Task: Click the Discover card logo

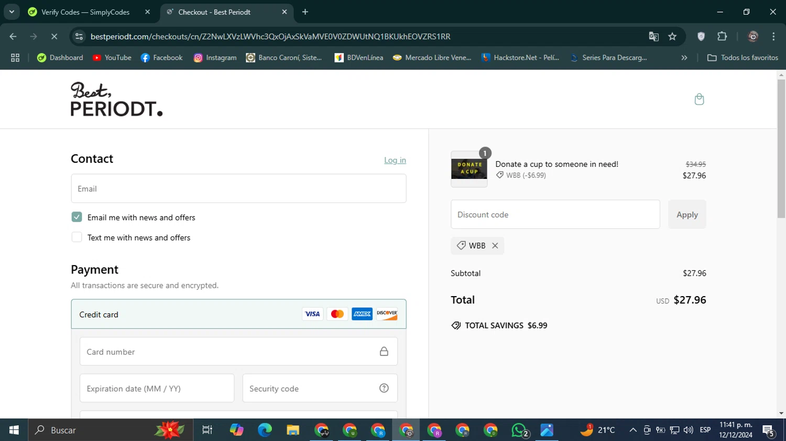Action: pos(387,314)
